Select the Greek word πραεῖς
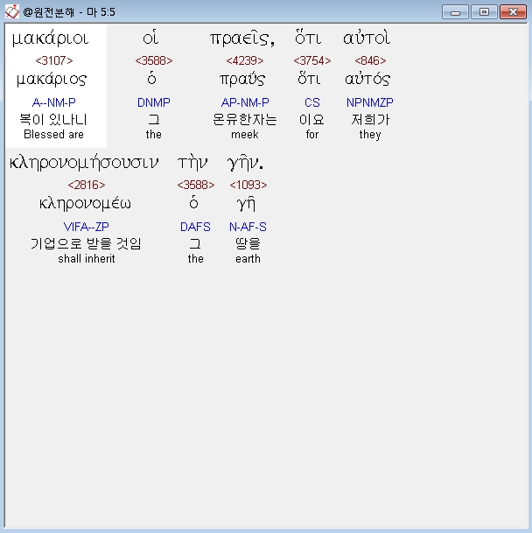Viewport: 532px width, 533px height. click(242, 39)
